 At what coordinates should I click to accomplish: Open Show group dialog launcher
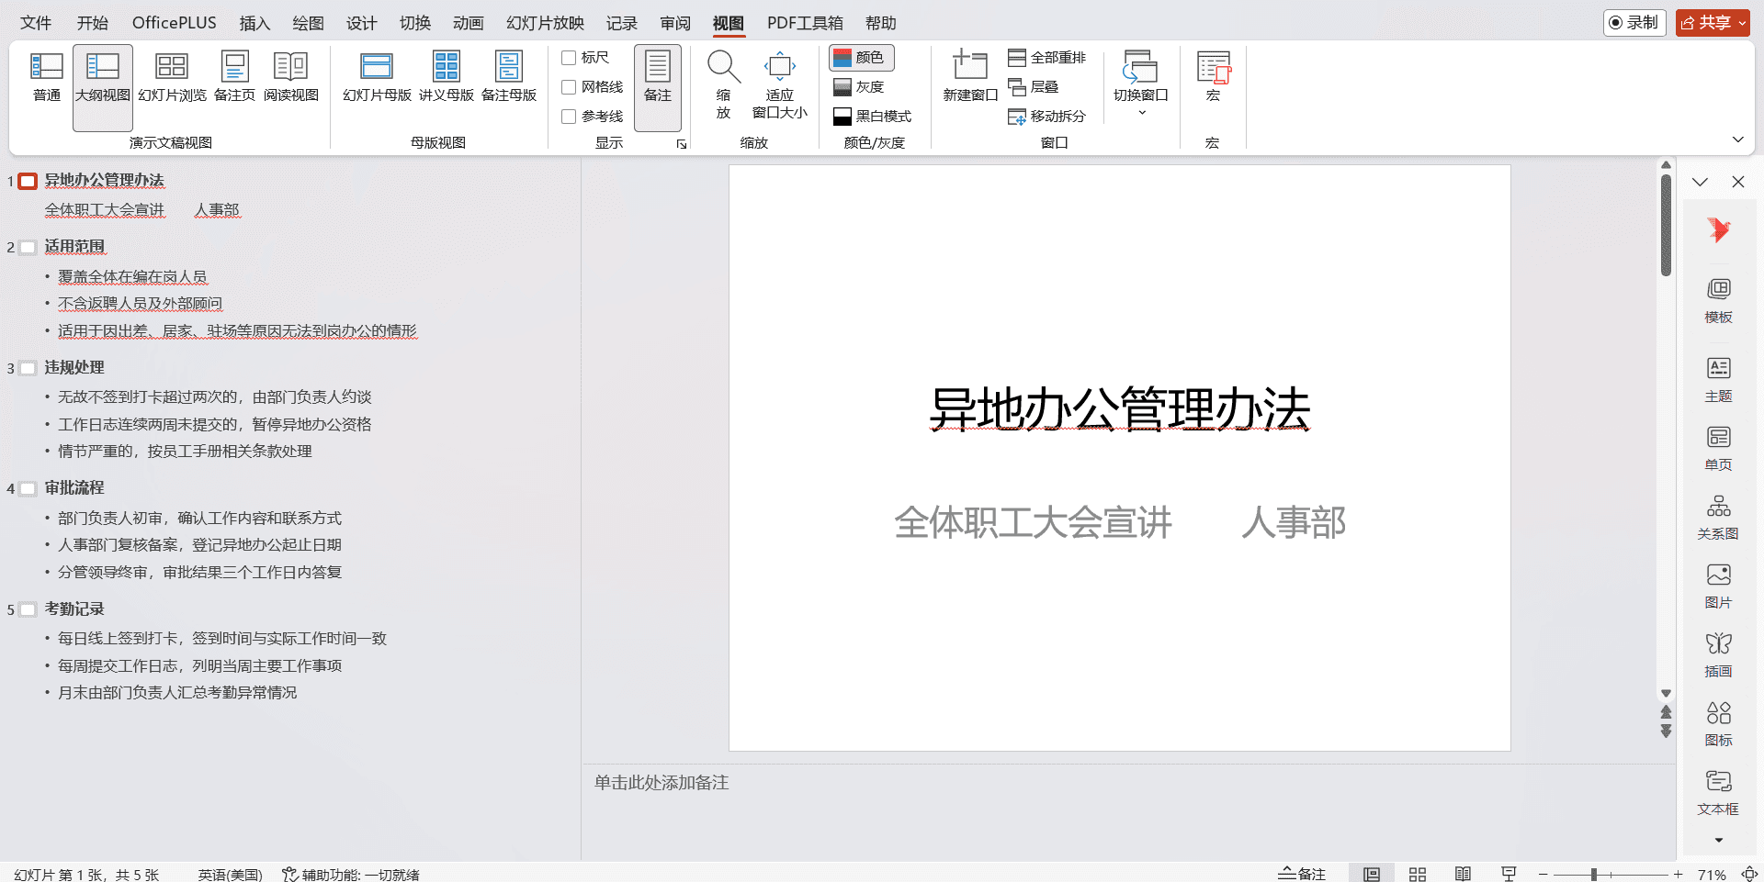[x=682, y=144]
